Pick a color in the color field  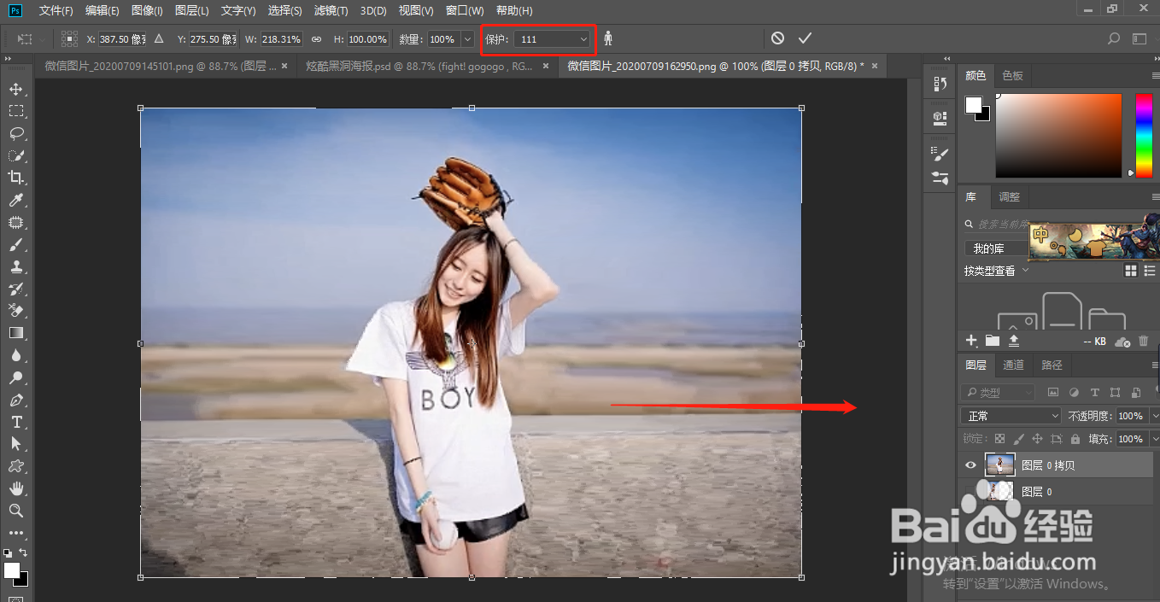(1058, 135)
